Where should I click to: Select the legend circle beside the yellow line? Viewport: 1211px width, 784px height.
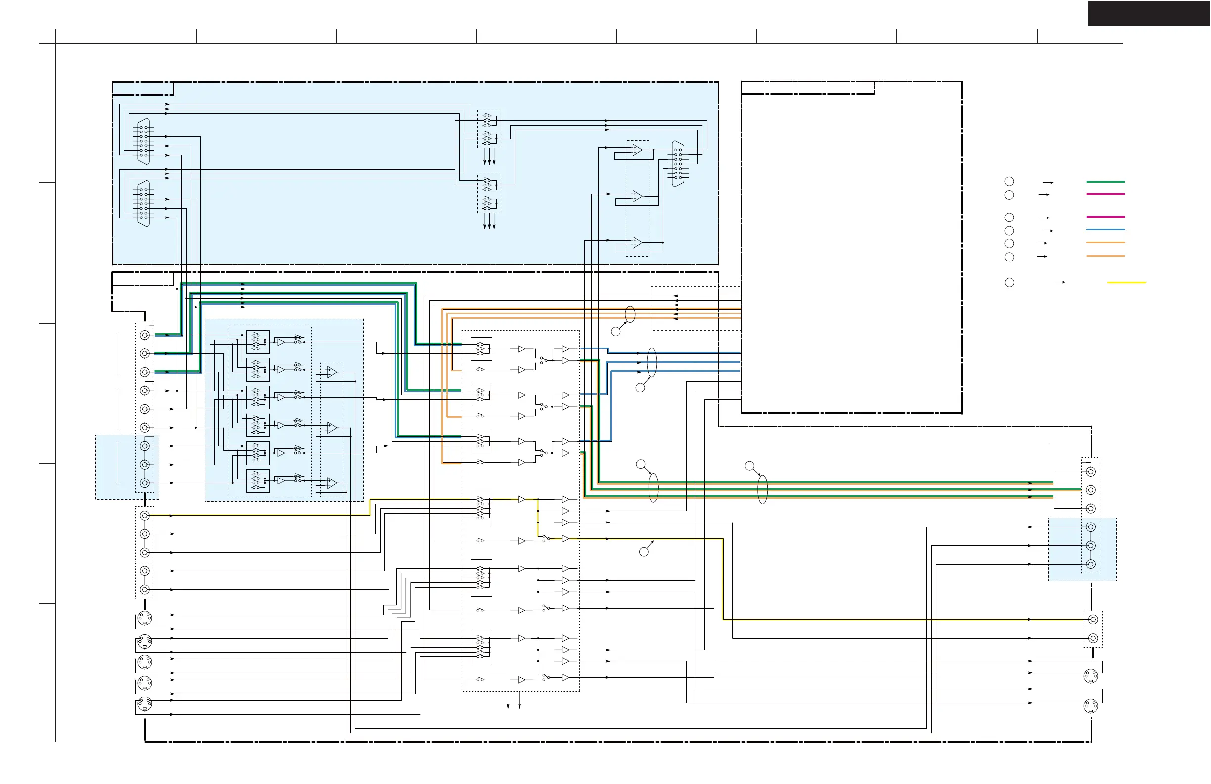pos(1009,282)
